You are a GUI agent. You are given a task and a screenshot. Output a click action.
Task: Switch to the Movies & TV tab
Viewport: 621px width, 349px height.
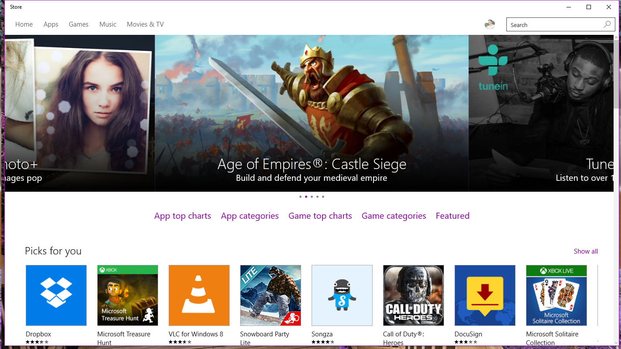tap(145, 24)
